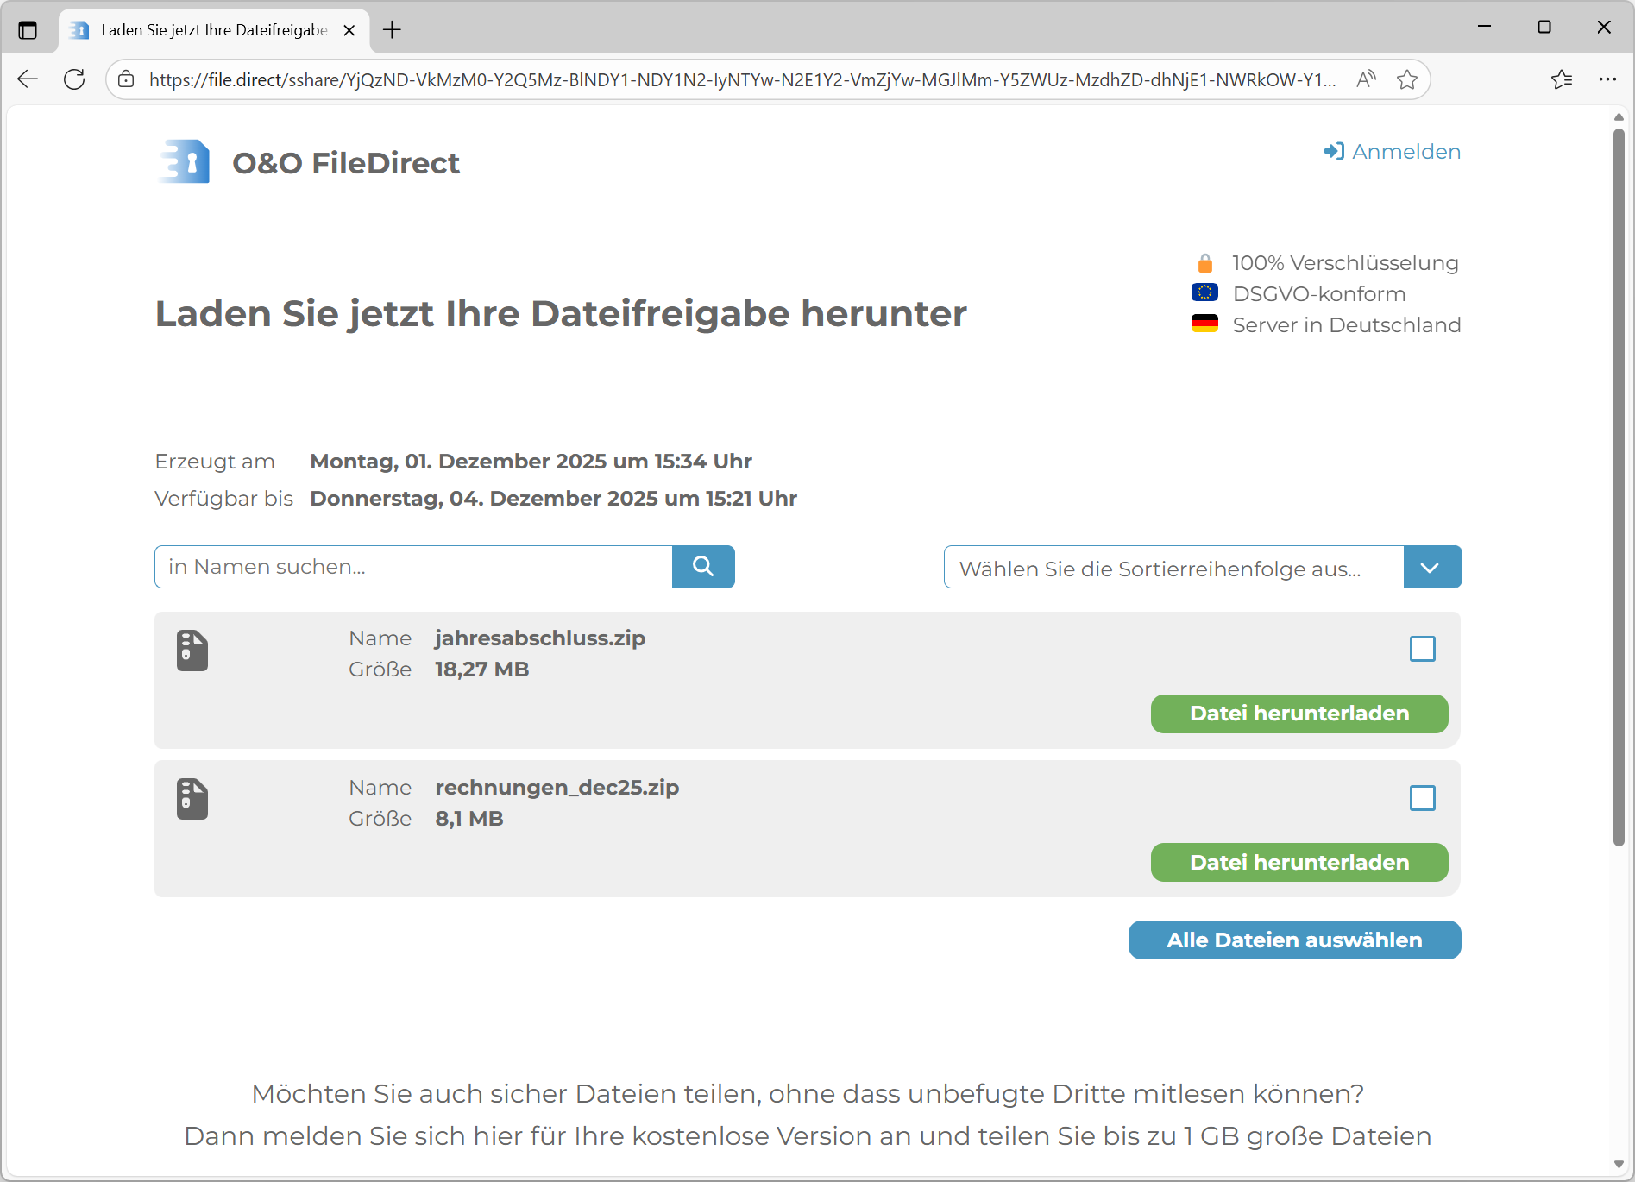1635x1182 pixels.
Task: Open the browser favorites list icon
Action: coord(1561,79)
